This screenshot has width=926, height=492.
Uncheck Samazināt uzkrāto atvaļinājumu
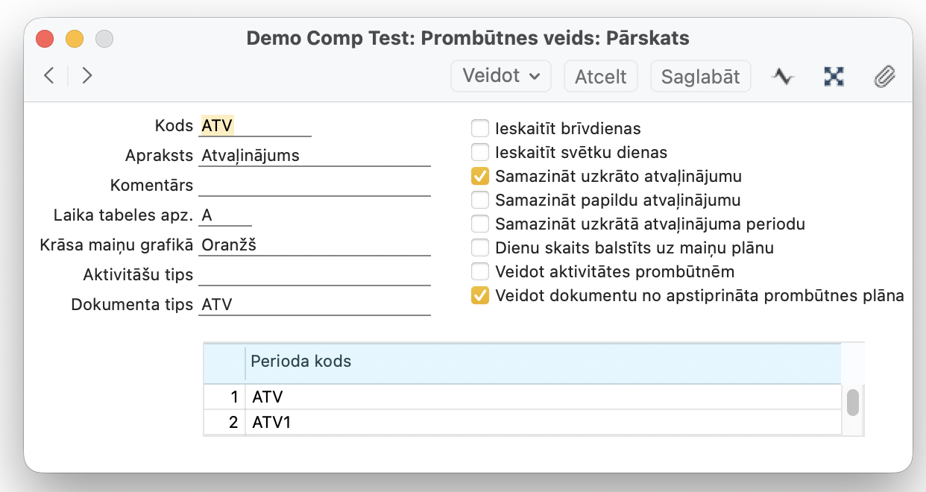click(480, 177)
